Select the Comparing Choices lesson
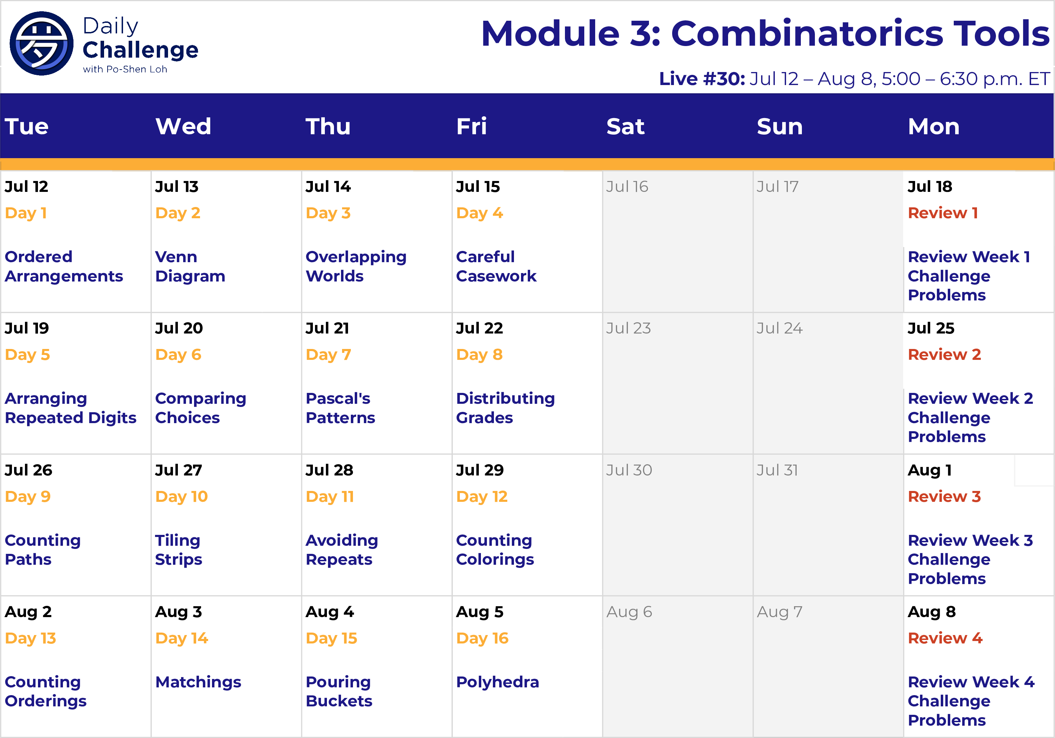Screen dimensions: 1055x738 (200, 408)
